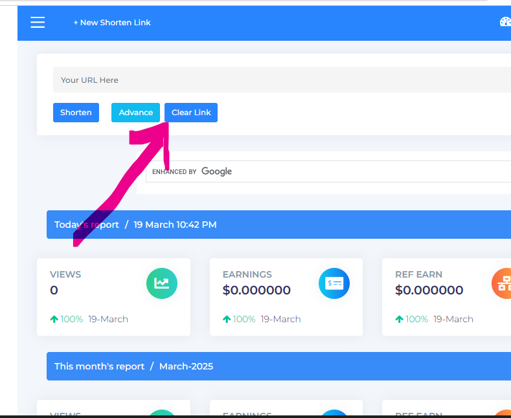Screen dimensions: 511x418
Task: Click the EARNINGS label in today's card
Action: (247, 274)
